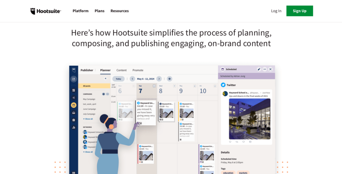Select last_week_april campaign
Viewport: 342px width, 174px height.
(90, 104)
